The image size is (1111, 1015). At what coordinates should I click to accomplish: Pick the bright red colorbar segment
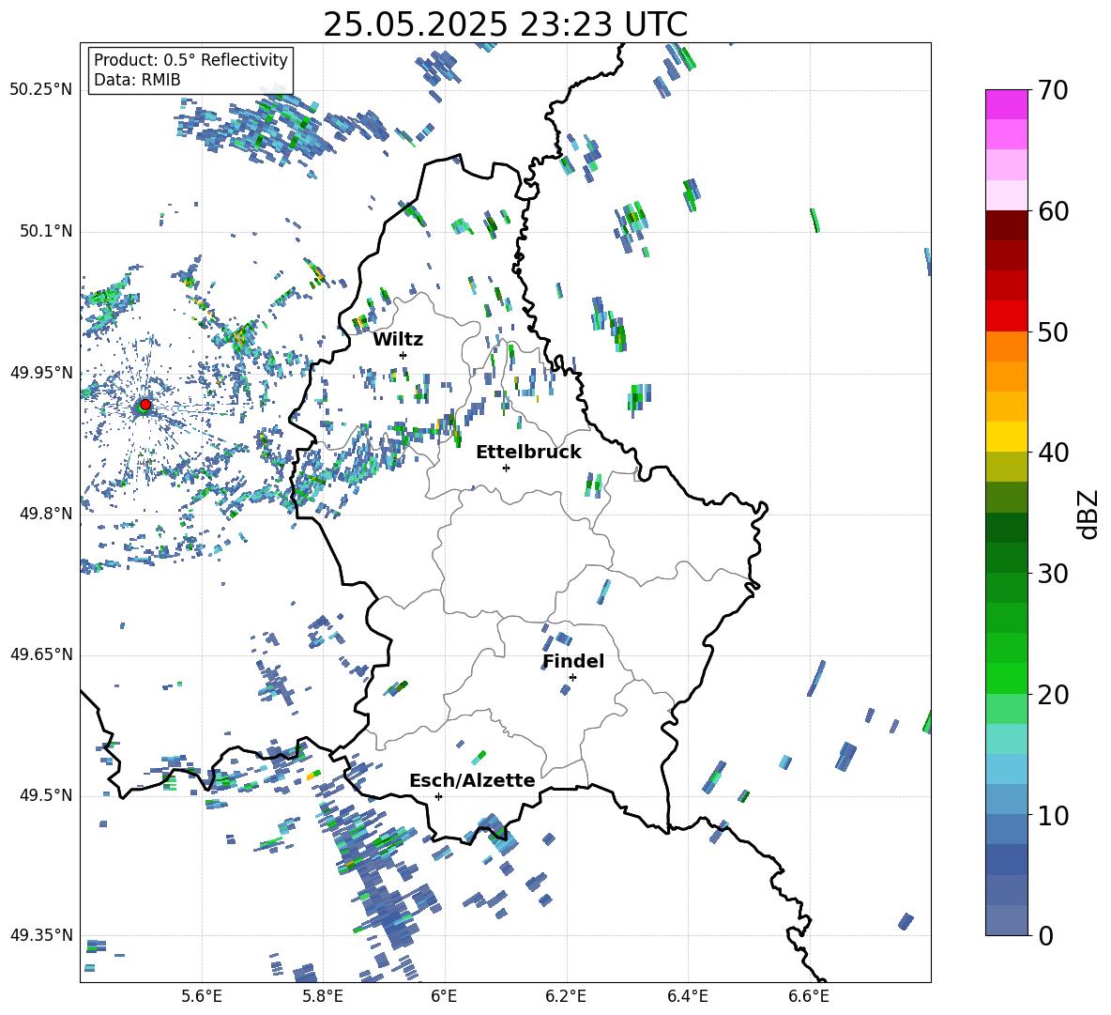[1006, 316]
